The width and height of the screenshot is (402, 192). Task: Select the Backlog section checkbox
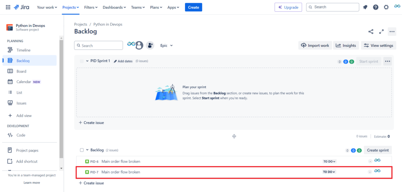(x=82, y=150)
